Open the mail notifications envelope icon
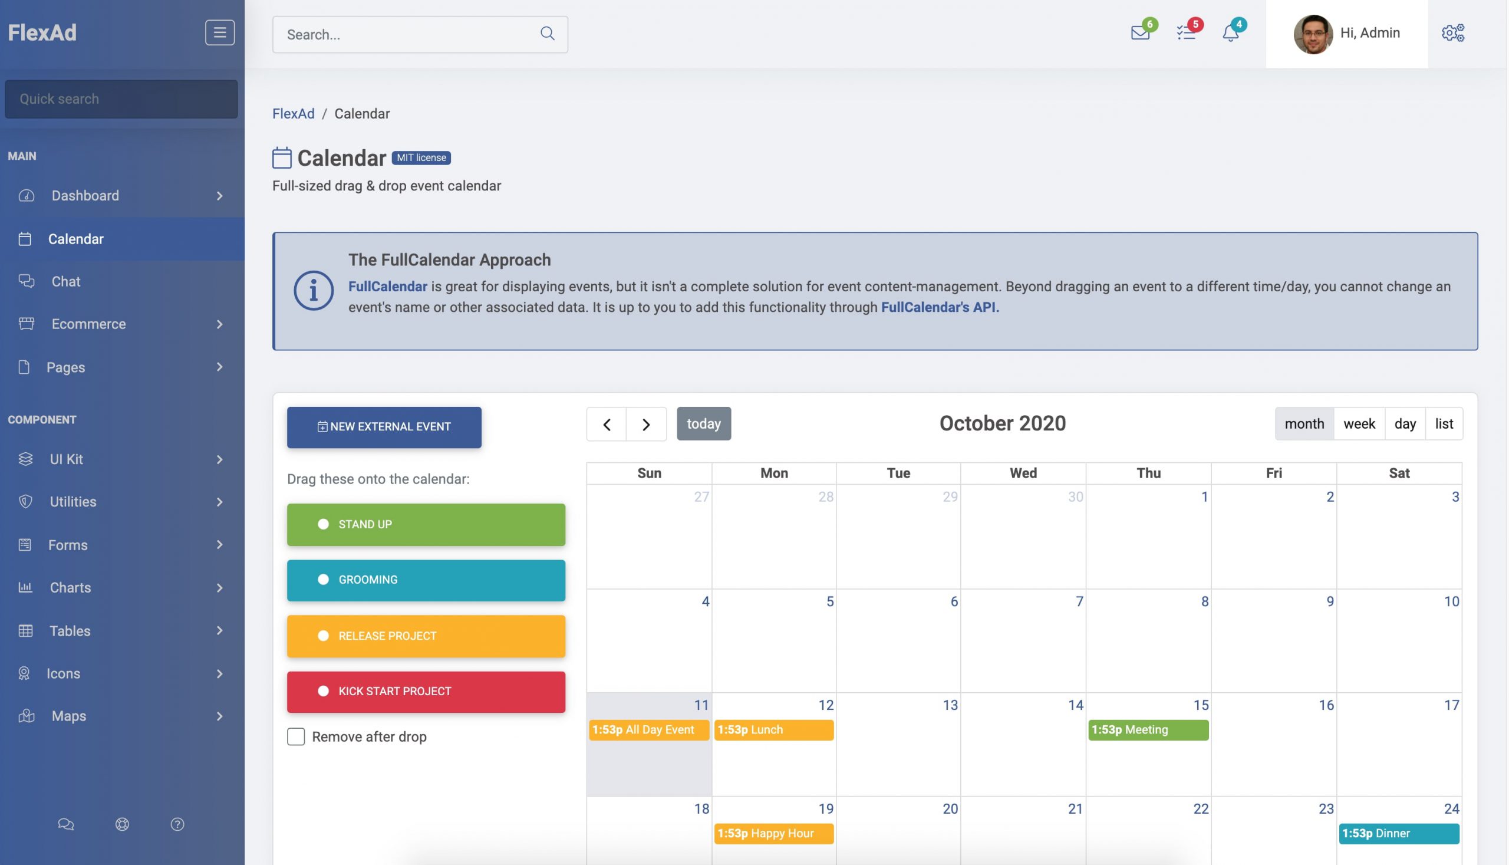 point(1140,32)
